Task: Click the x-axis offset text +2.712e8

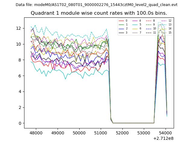Action: tap(163, 138)
